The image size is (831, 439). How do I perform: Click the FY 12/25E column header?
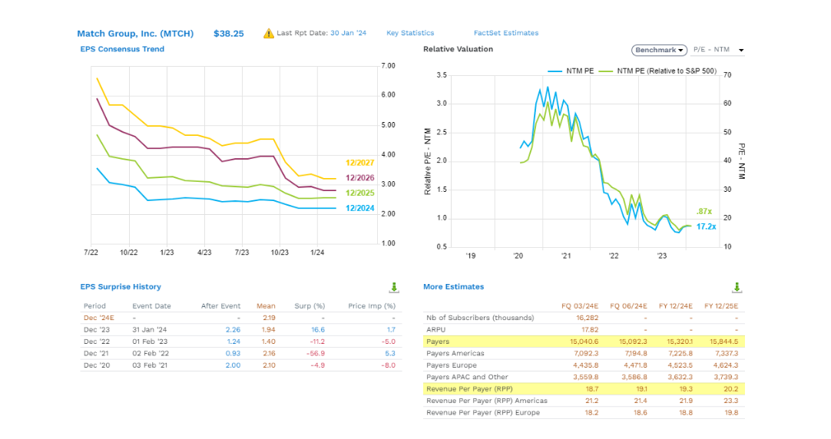721,305
